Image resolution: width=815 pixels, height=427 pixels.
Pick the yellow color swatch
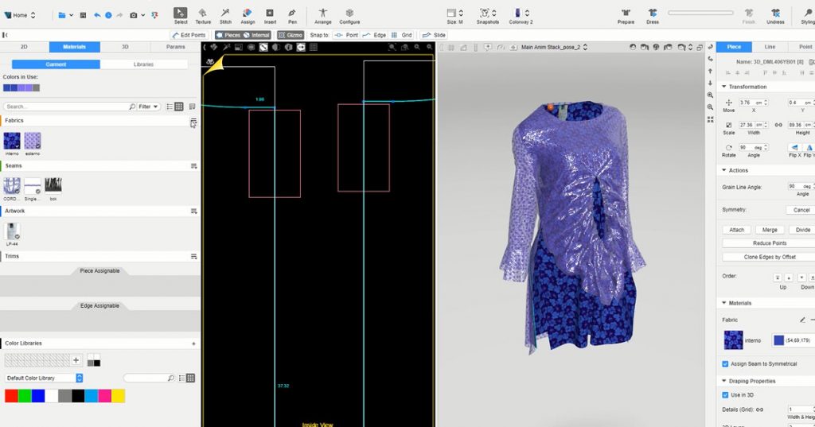point(118,396)
